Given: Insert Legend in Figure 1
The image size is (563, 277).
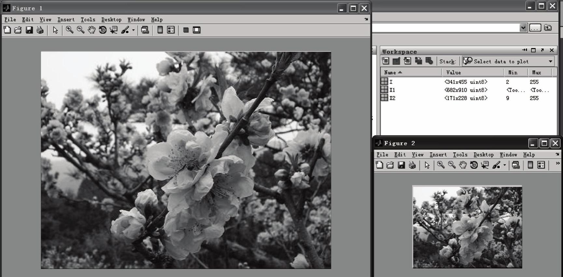Looking at the screenshot, I should pos(171,30).
